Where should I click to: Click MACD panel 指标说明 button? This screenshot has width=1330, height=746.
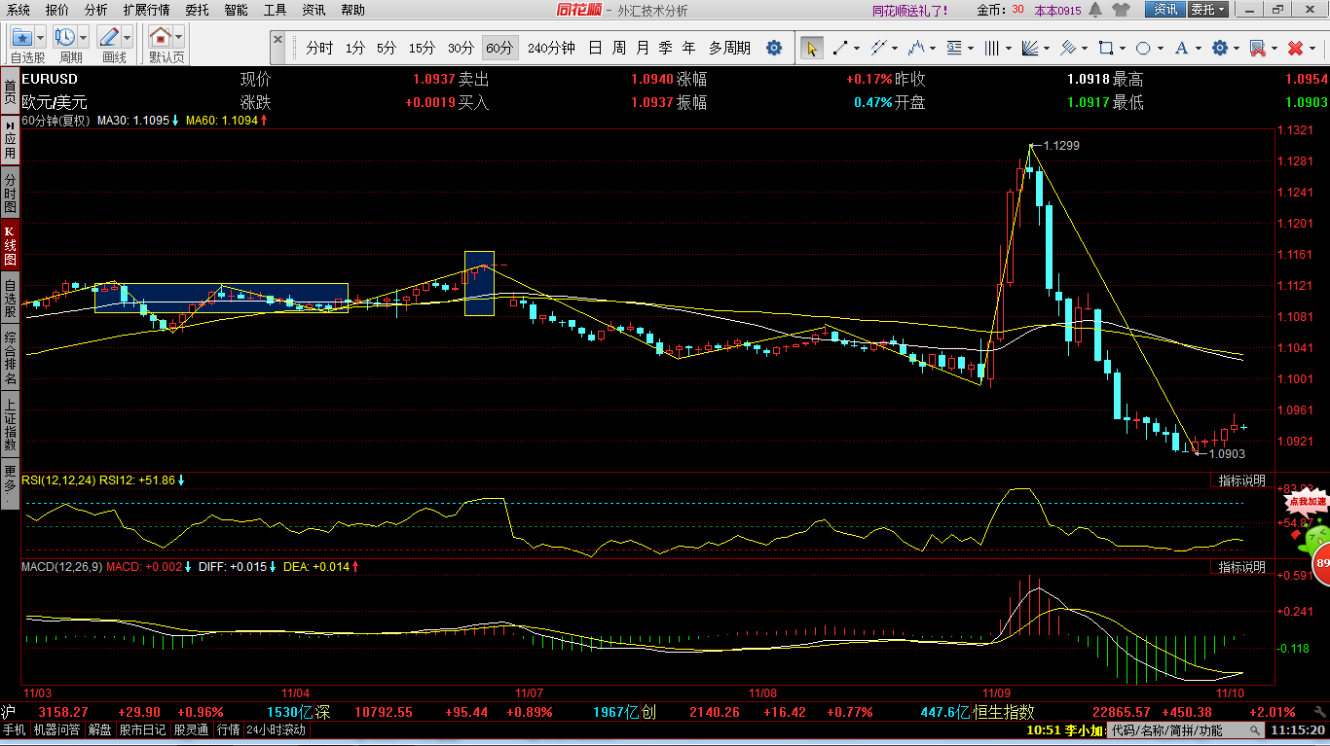click(1241, 566)
